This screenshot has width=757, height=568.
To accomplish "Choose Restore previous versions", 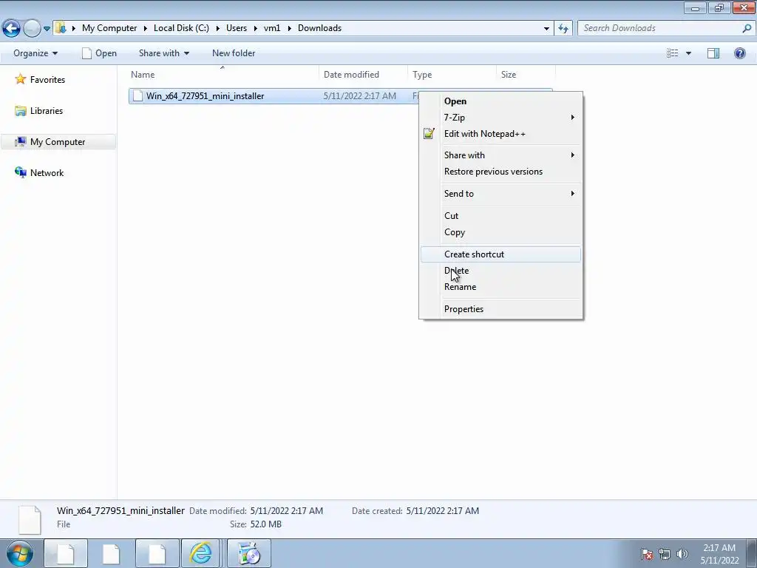I will pyautogui.click(x=500, y=172).
